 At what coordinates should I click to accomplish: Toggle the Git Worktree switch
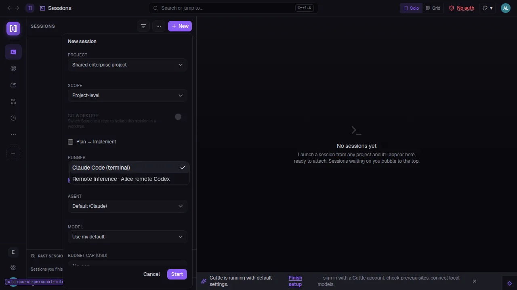coord(178,117)
